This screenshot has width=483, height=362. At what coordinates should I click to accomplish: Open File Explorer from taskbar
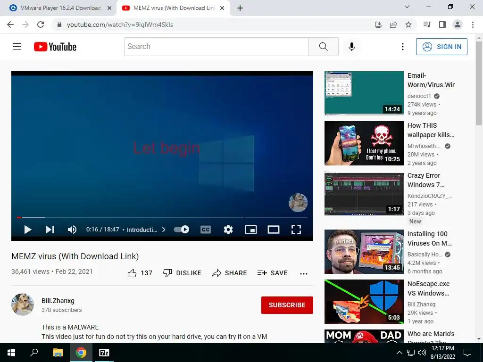click(58, 353)
